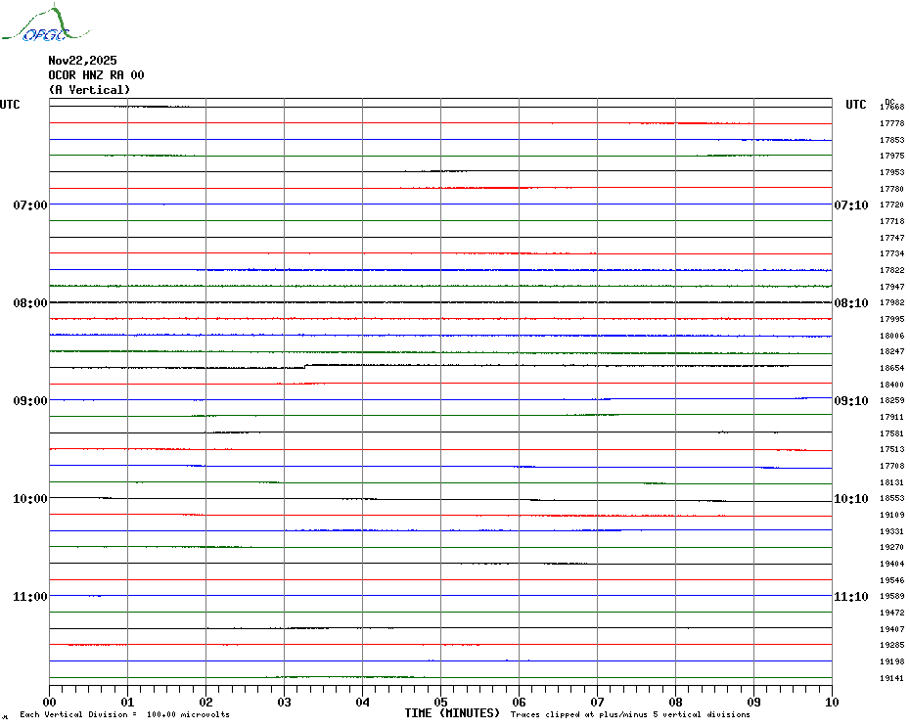Click the 09:00 UTC time label on left
The width and height of the screenshot is (910, 728).
[29, 401]
